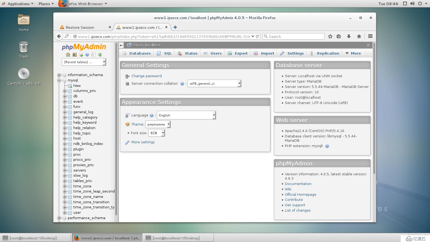The image size is (430, 242).
Task: Open the Firefox hamburger menu
Action: click(370, 36)
